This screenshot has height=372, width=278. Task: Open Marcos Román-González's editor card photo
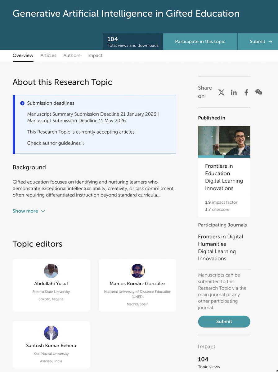[x=137, y=271]
